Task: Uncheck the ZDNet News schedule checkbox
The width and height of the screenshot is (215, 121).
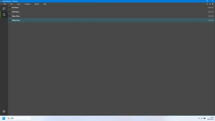Action: click(x=10, y=20)
